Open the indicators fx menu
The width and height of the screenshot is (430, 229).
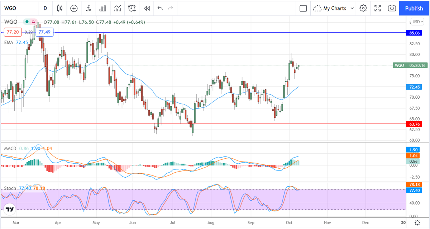click(x=88, y=8)
